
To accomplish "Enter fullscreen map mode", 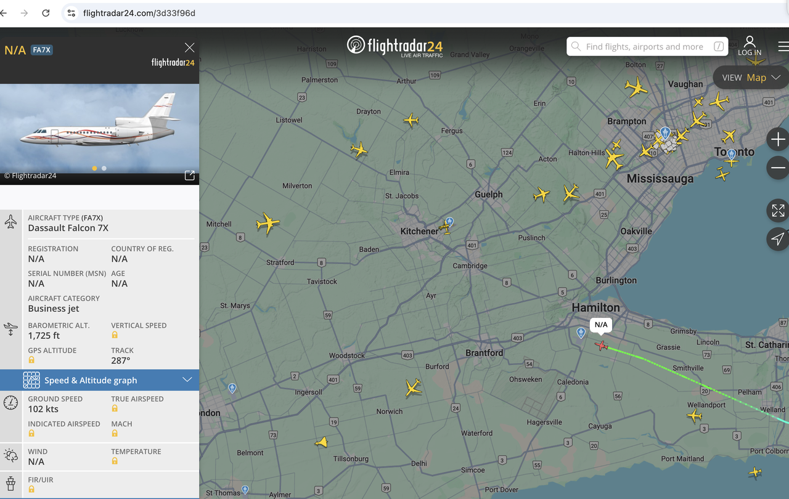I will pos(778,211).
